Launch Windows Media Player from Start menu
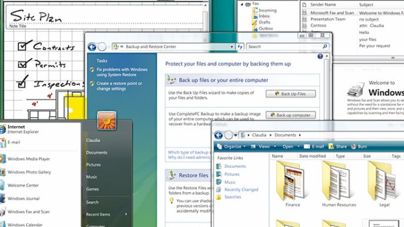Viewport: 404px width, 227px height. 28,159
